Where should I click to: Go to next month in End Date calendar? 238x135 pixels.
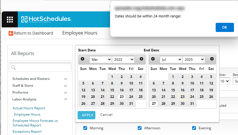point(212,59)
